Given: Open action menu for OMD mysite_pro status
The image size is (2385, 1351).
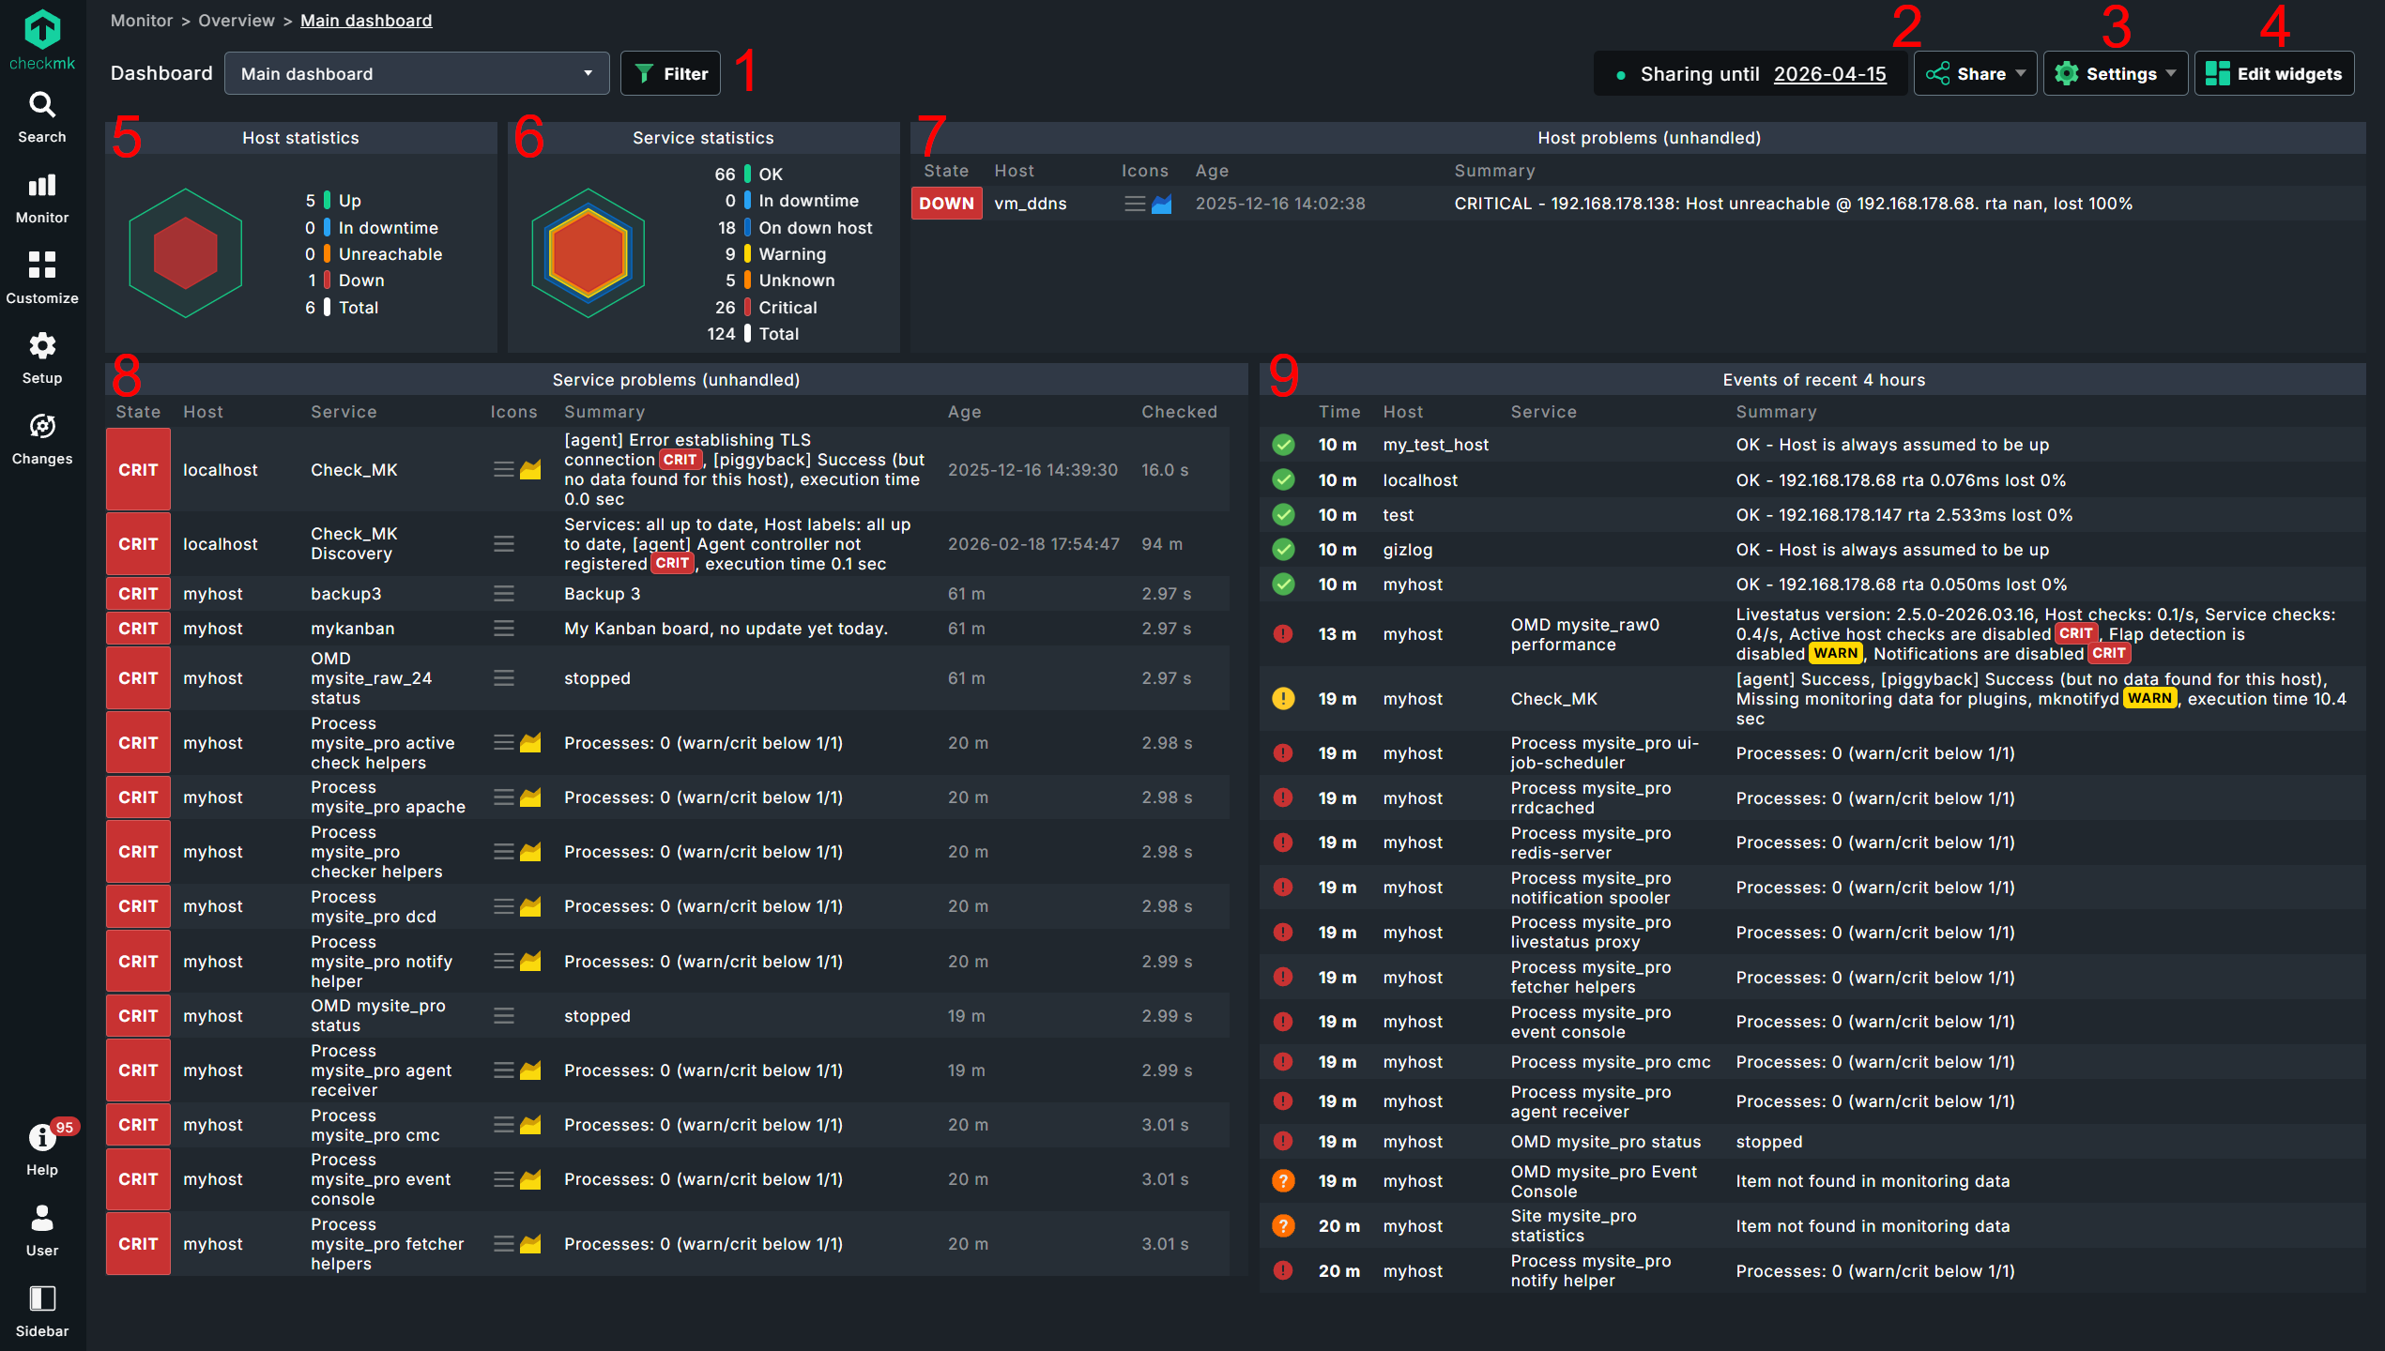Looking at the screenshot, I should coord(504,1016).
